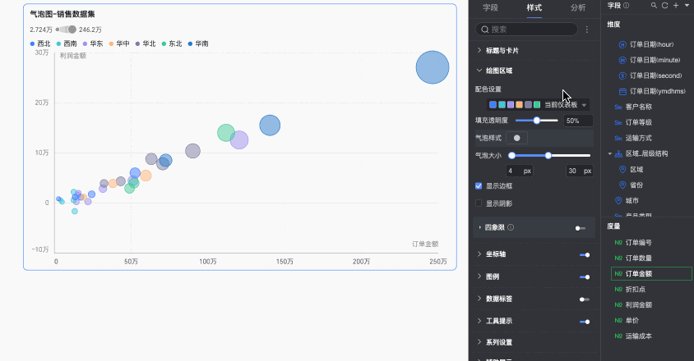Click the info icon next to 四象限
This screenshot has width=694, height=361.
[x=511, y=227]
